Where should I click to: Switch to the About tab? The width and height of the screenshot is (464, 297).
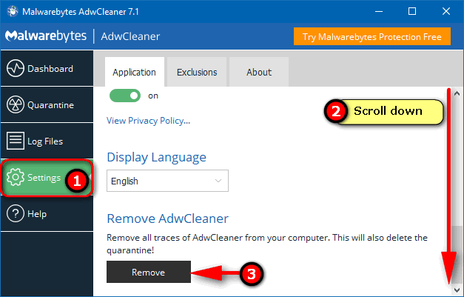pos(259,72)
